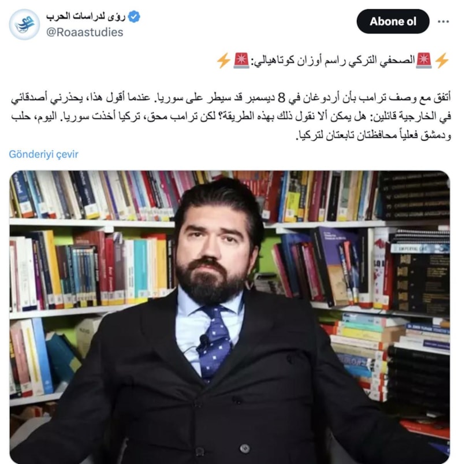The image size is (462, 464).
Task: Open the three-dot more options menu
Action: click(x=444, y=21)
